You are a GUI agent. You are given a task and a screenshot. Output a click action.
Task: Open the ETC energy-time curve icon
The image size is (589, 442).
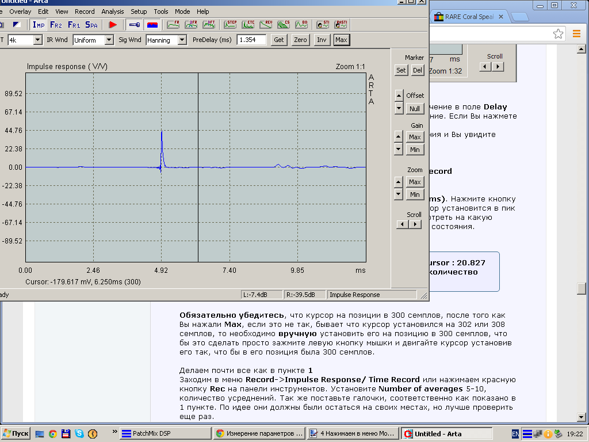248,24
